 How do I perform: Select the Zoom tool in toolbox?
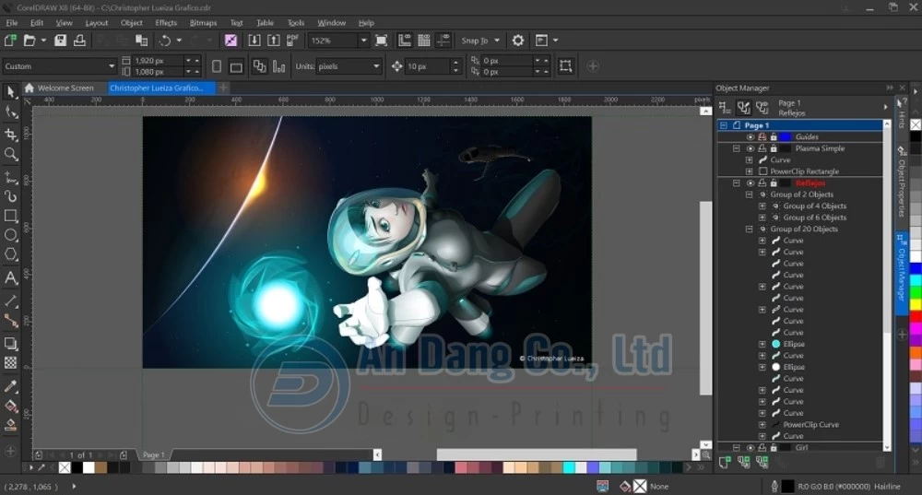[10, 154]
